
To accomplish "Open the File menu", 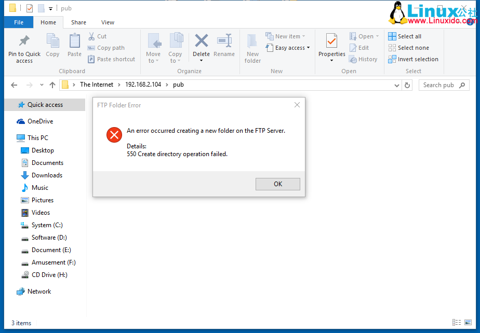I will 19,22.
